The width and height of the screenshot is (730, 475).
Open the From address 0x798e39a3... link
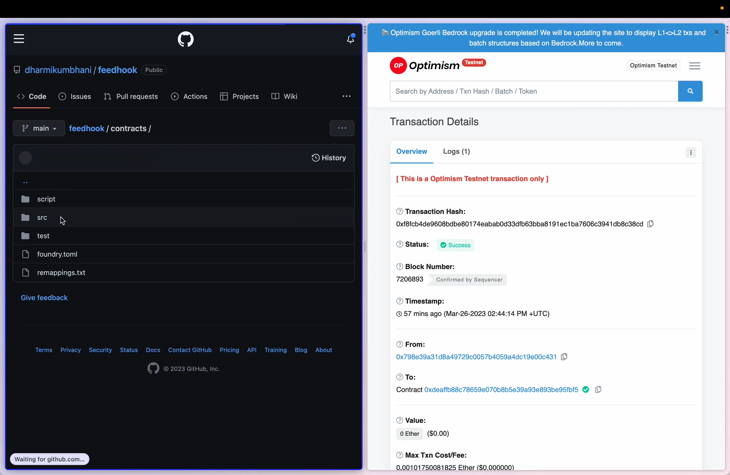tap(476, 357)
